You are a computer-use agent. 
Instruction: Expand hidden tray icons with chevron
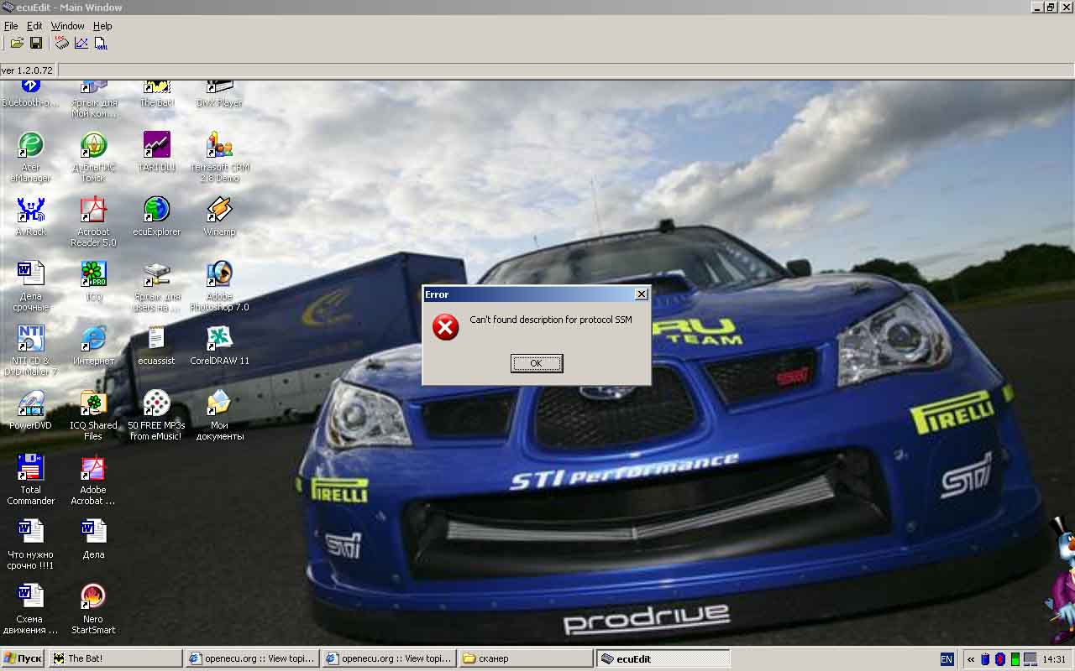pyautogui.click(x=971, y=659)
